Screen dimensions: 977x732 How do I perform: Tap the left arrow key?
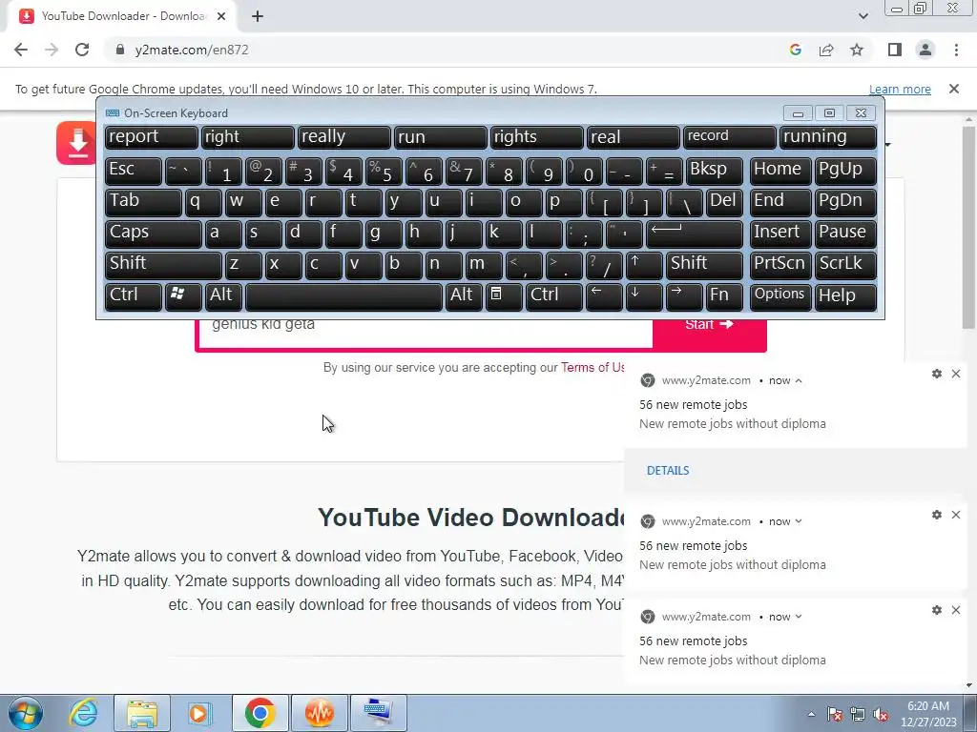pos(604,296)
